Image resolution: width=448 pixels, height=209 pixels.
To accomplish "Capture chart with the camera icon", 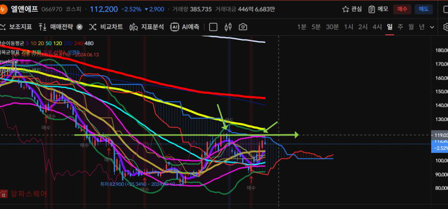I will [x=243, y=27].
